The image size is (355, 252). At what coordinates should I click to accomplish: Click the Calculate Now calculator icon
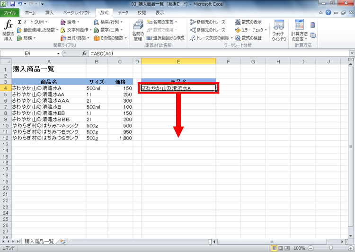[313, 25]
